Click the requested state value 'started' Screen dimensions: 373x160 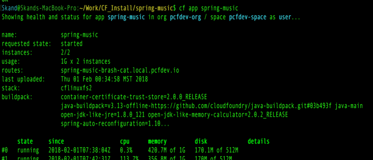[x=72, y=44]
